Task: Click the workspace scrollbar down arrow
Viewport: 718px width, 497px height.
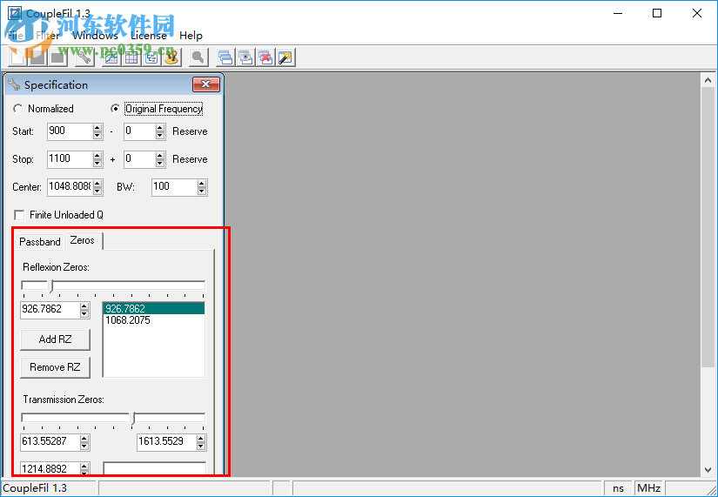Action: 708,469
